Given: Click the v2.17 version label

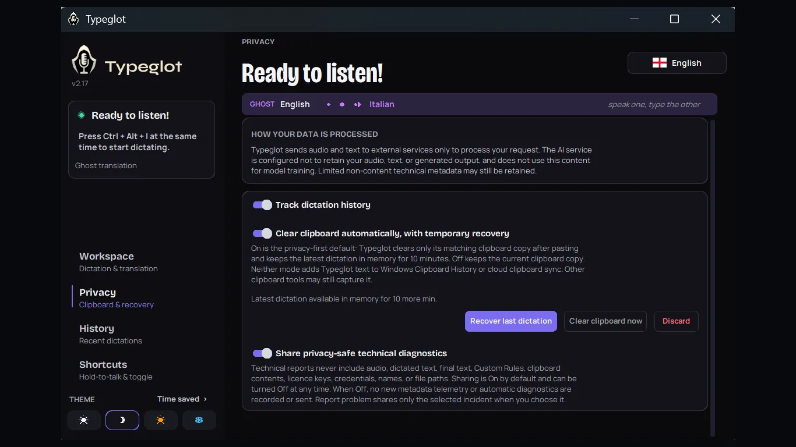Looking at the screenshot, I should coord(80,84).
